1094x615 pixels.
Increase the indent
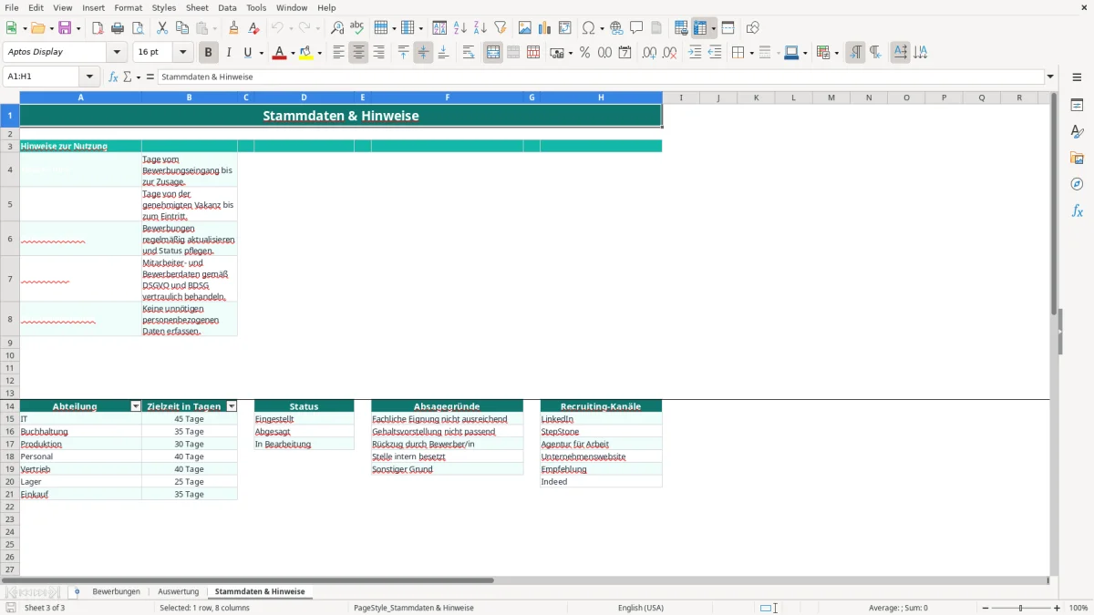695,53
